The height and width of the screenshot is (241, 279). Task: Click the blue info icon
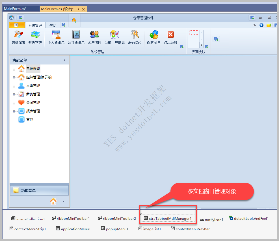[x=261, y=25]
